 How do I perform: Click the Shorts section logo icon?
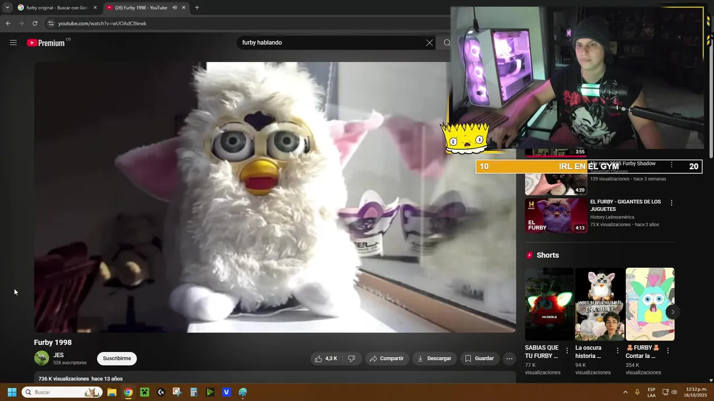(x=530, y=255)
